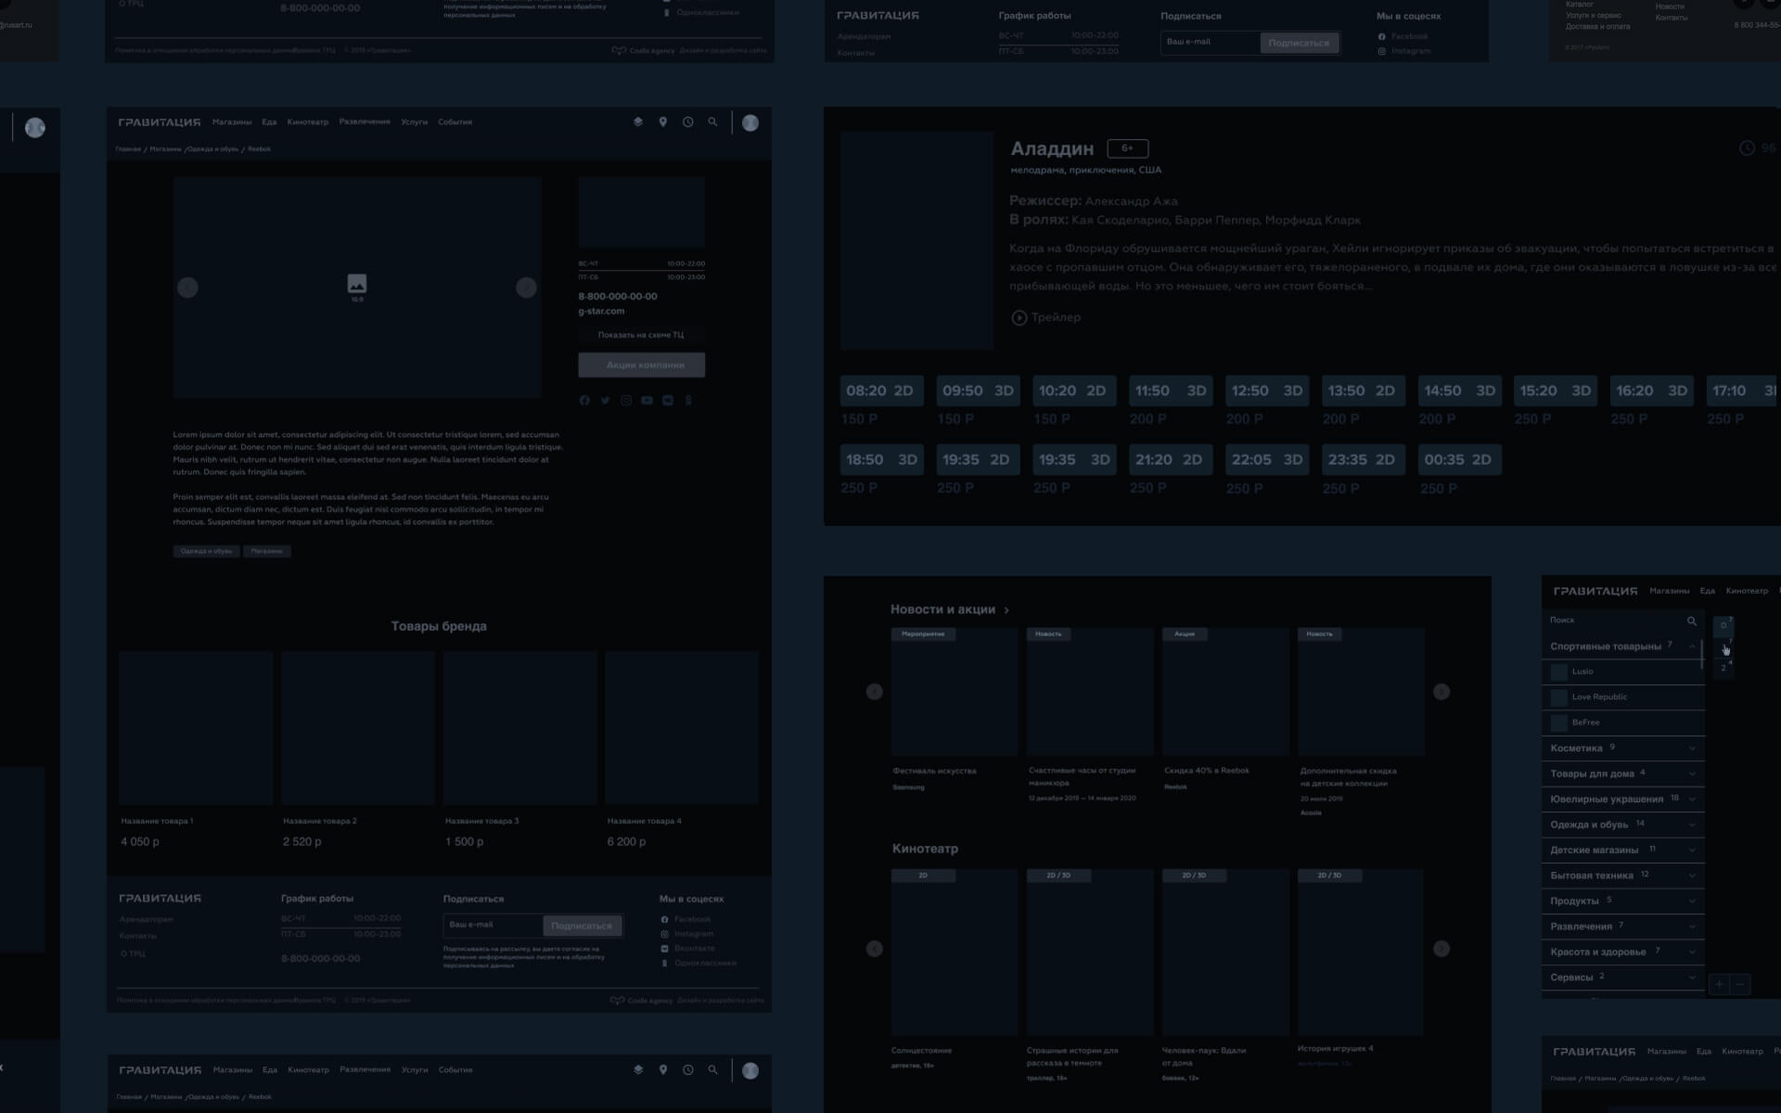Click the trailer play icon
This screenshot has height=1113, width=1781.
click(1019, 317)
